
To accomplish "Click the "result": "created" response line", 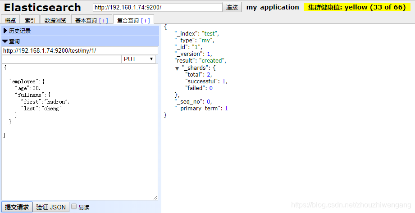I will [201, 61].
